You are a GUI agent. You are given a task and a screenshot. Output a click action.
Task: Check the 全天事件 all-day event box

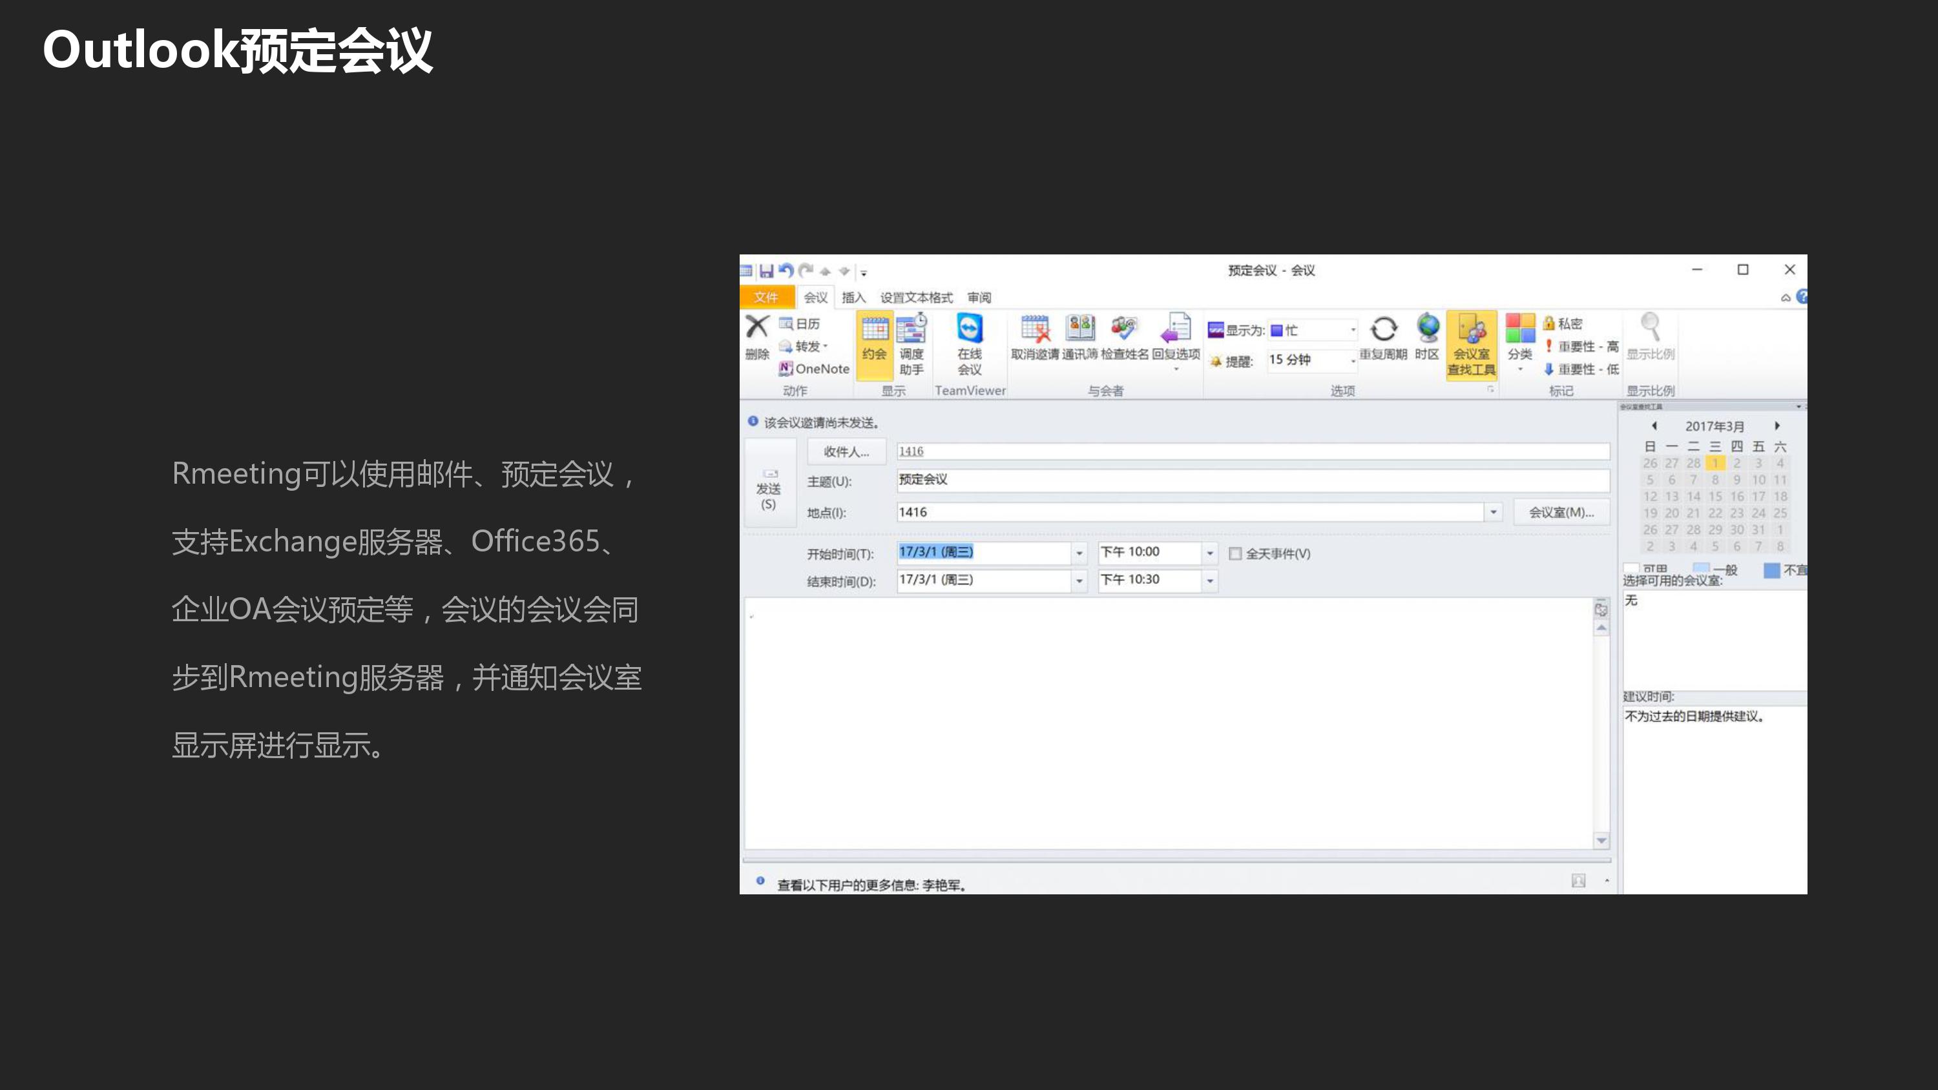(x=1235, y=553)
